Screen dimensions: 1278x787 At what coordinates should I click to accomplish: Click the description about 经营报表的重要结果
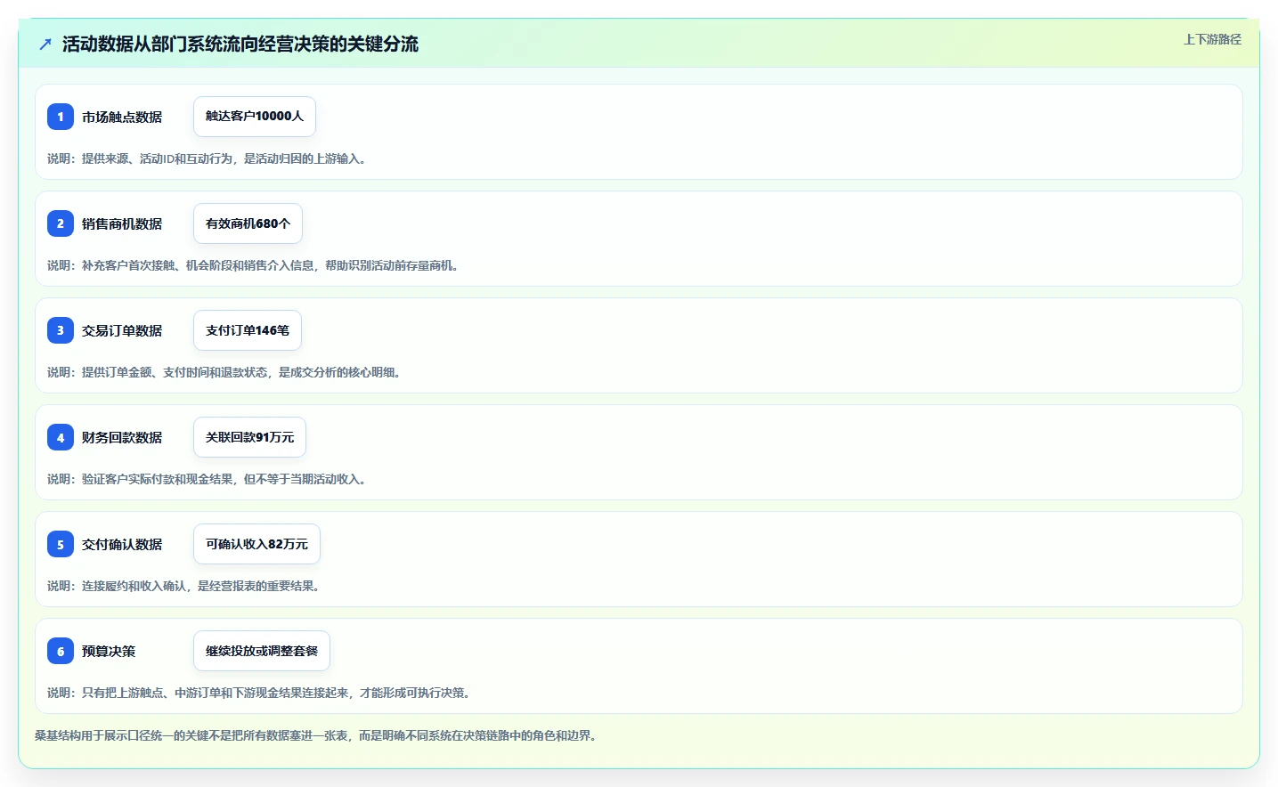tap(185, 586)
